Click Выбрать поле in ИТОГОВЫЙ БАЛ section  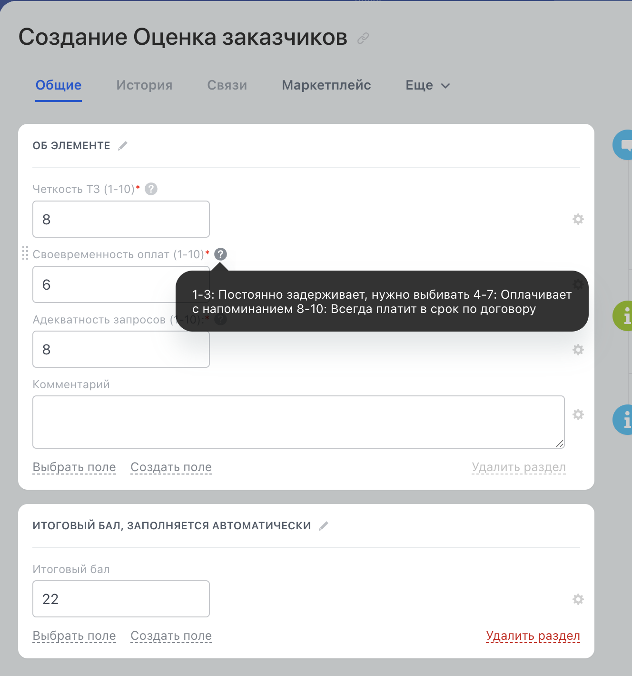[74, 636]
